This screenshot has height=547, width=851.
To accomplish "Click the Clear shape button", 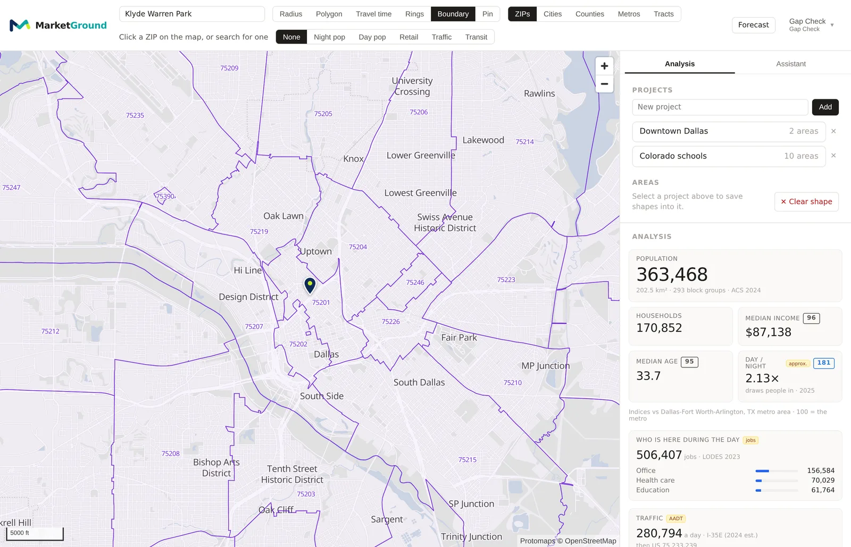I will point(806,201).
